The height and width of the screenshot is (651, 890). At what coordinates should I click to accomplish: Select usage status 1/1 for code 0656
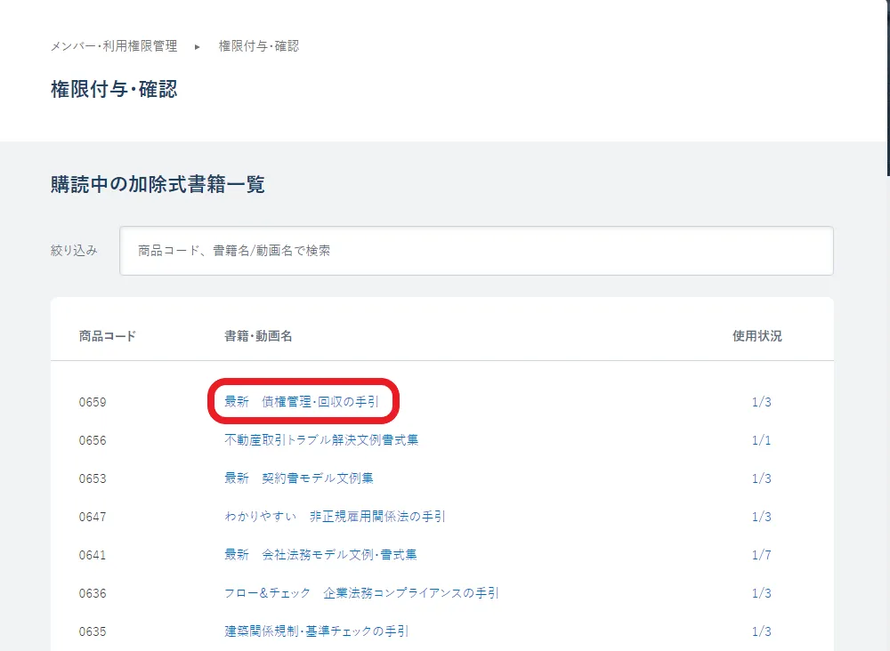pyautogui.click(x=761, y=440)
